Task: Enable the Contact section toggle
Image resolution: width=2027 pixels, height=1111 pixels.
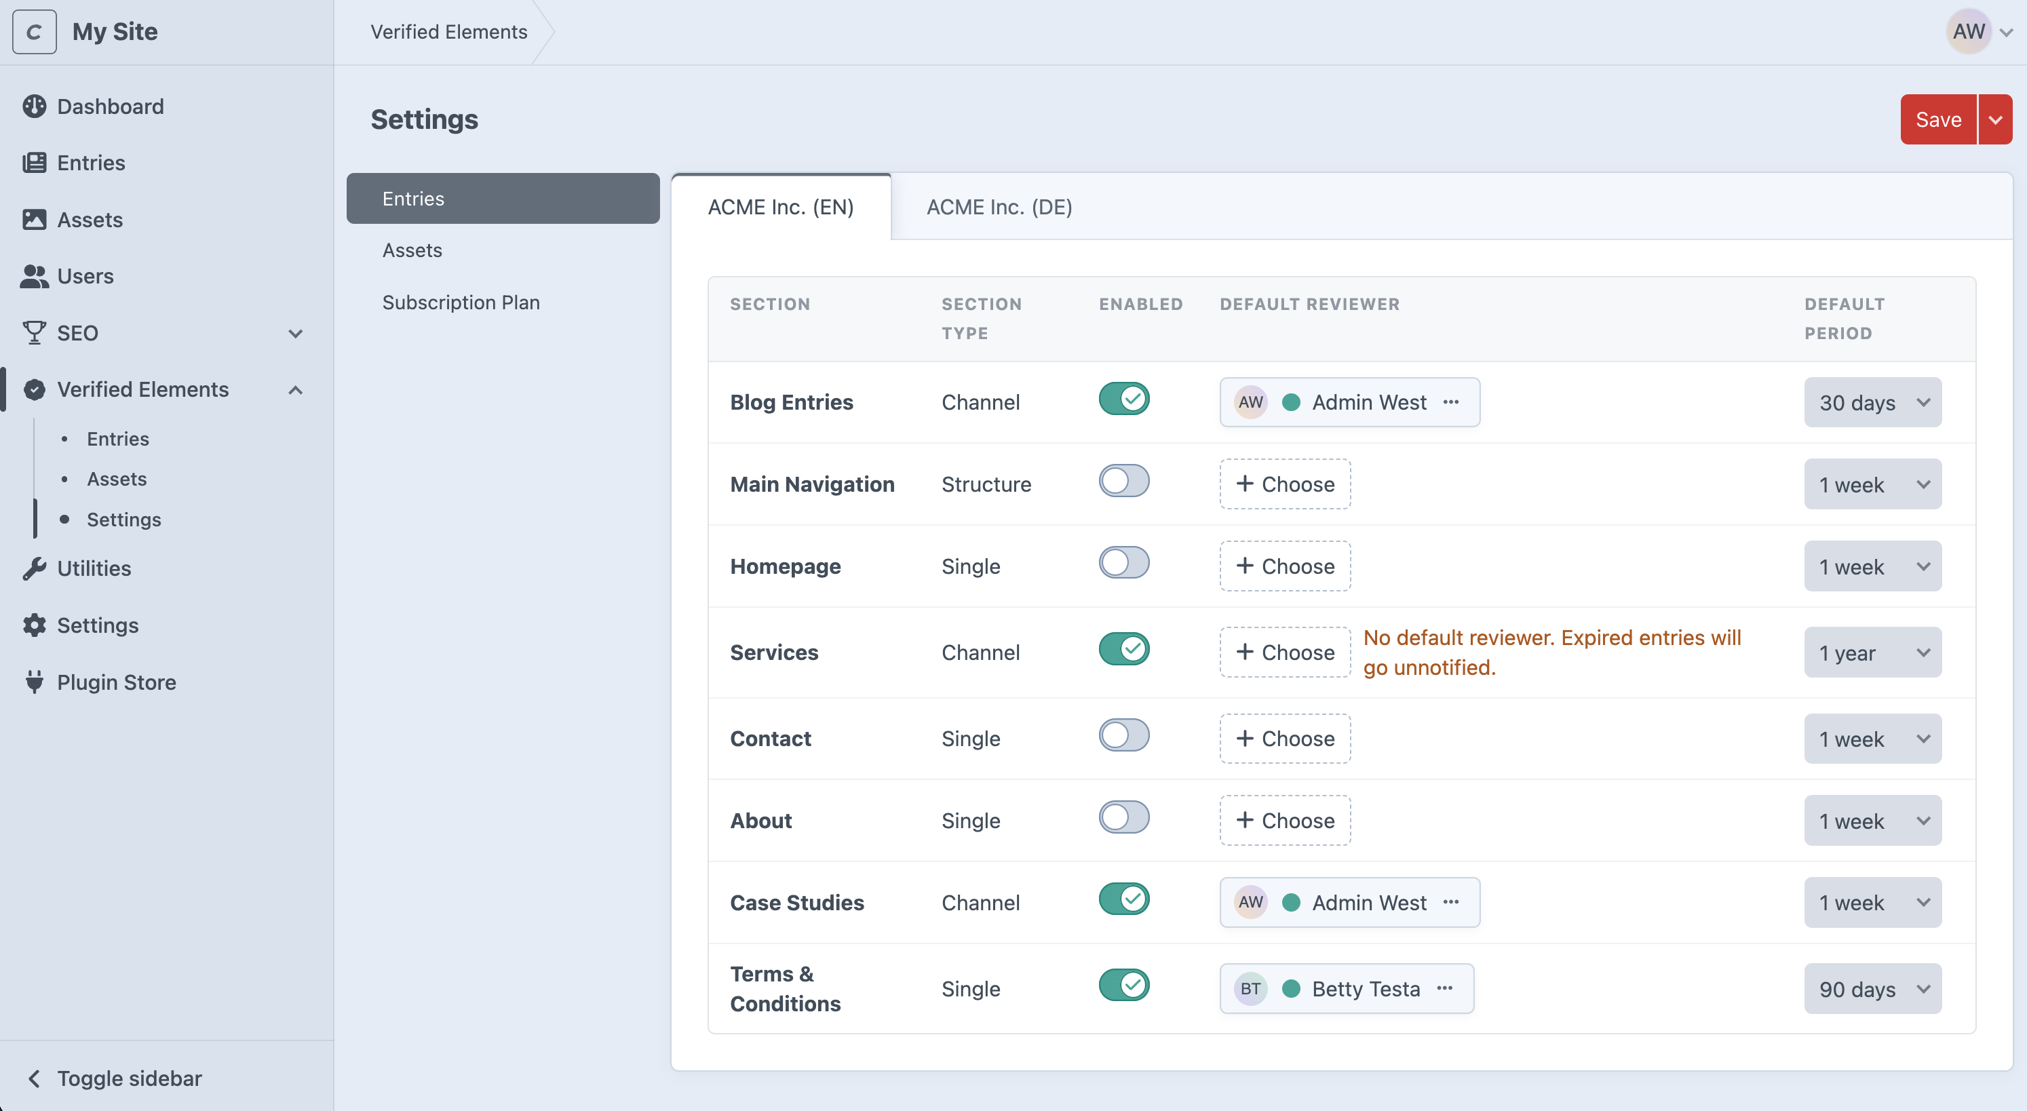Action: point(1123,735)
